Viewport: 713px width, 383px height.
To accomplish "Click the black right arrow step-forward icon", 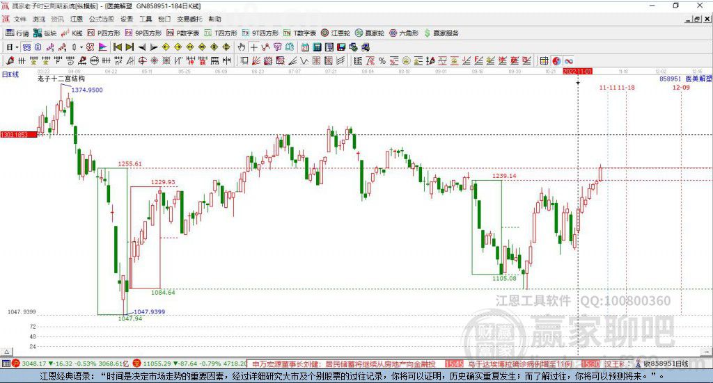I will pos(154,47).
